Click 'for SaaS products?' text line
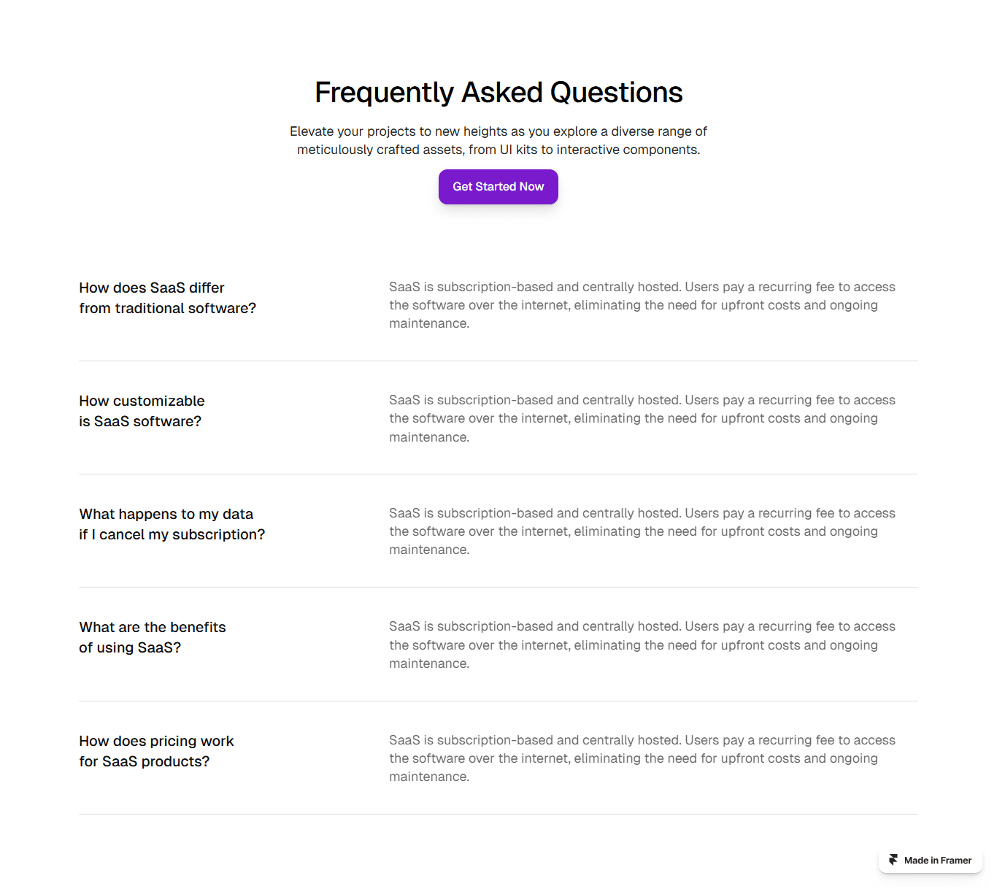The height and width of the screenshot is (889, 997). click(x=144, y=761)
